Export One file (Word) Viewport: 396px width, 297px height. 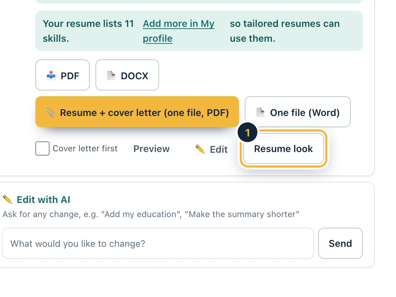pyautogui.click(x=297, y=112)
